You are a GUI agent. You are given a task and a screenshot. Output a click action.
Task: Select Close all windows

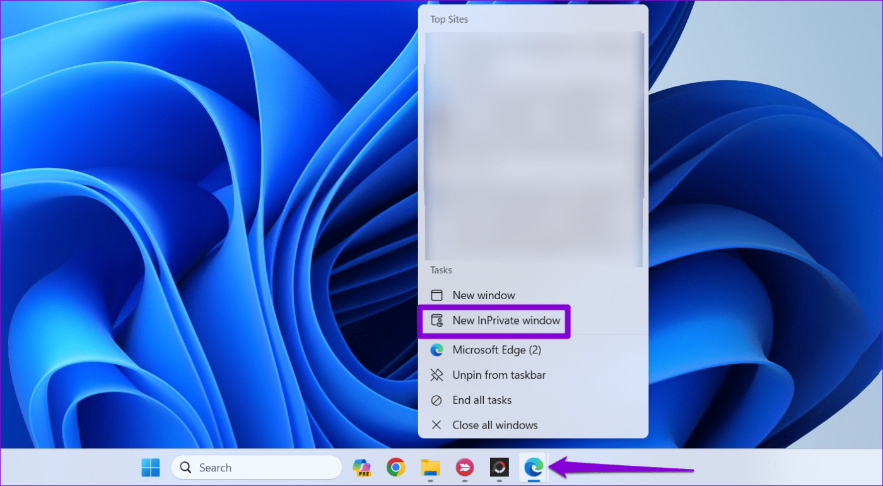pyautogui.click(x=533, y=425)
